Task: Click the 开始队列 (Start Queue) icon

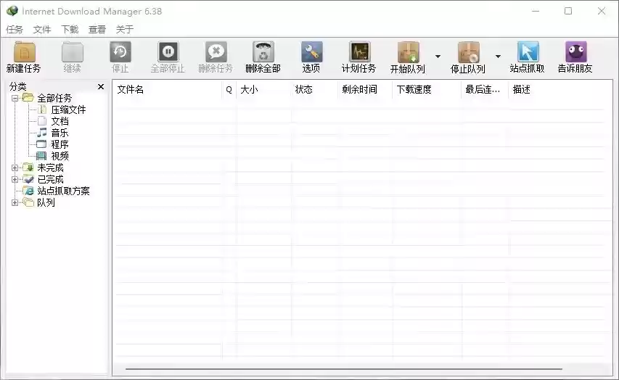Action: [x=408, y=53]
